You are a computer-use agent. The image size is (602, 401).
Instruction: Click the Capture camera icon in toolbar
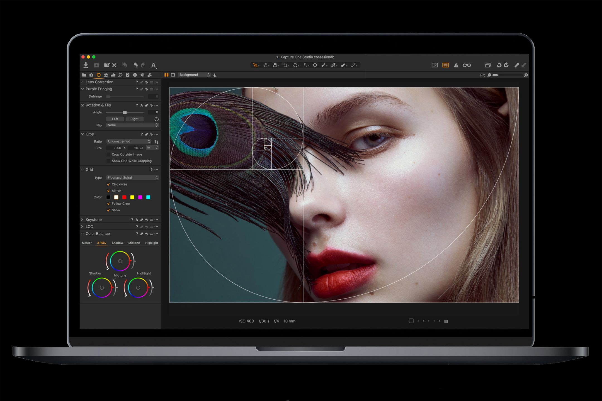pyautogui.click(x=96, y=65)
